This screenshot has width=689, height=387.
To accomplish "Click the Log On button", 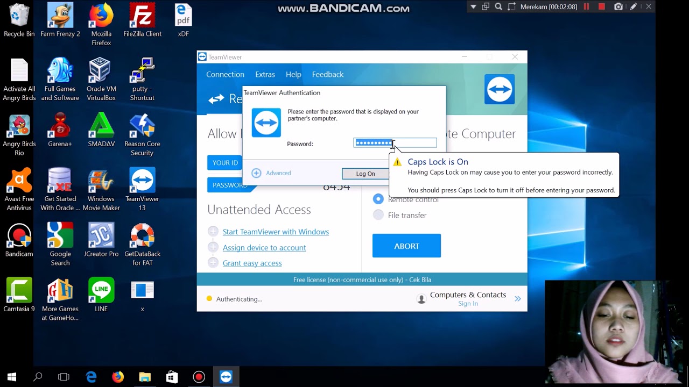I will coord(365,174).
